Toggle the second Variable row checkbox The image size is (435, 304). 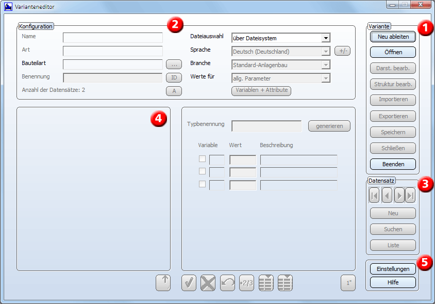202,171
